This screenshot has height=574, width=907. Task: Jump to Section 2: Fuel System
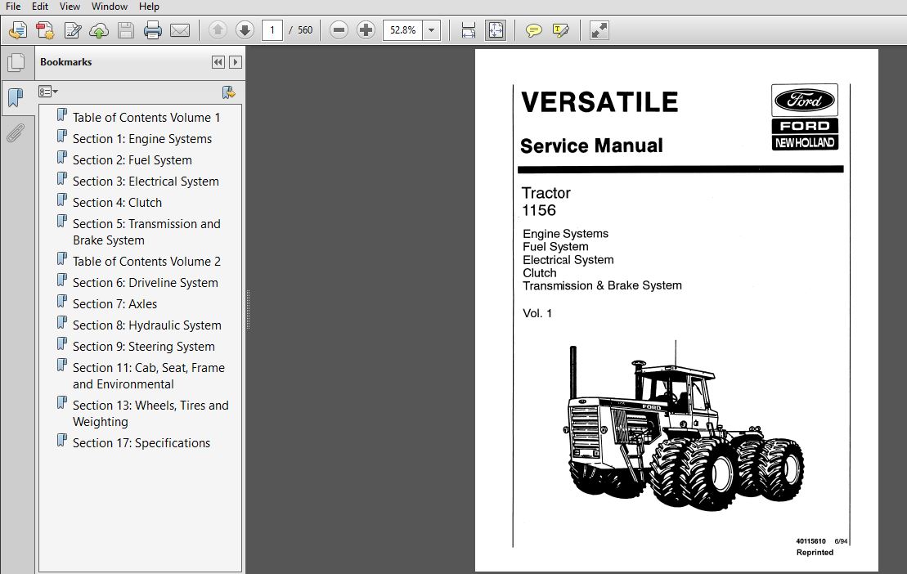pyautogui.click(x=132, y=160)
